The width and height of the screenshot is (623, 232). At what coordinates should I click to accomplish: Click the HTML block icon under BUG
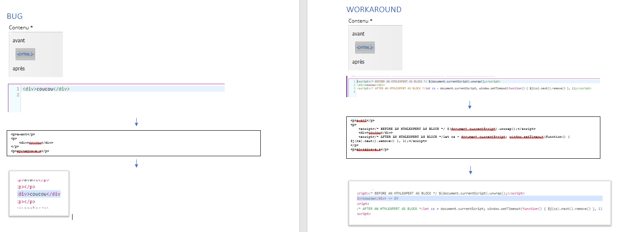click(25, 54)
